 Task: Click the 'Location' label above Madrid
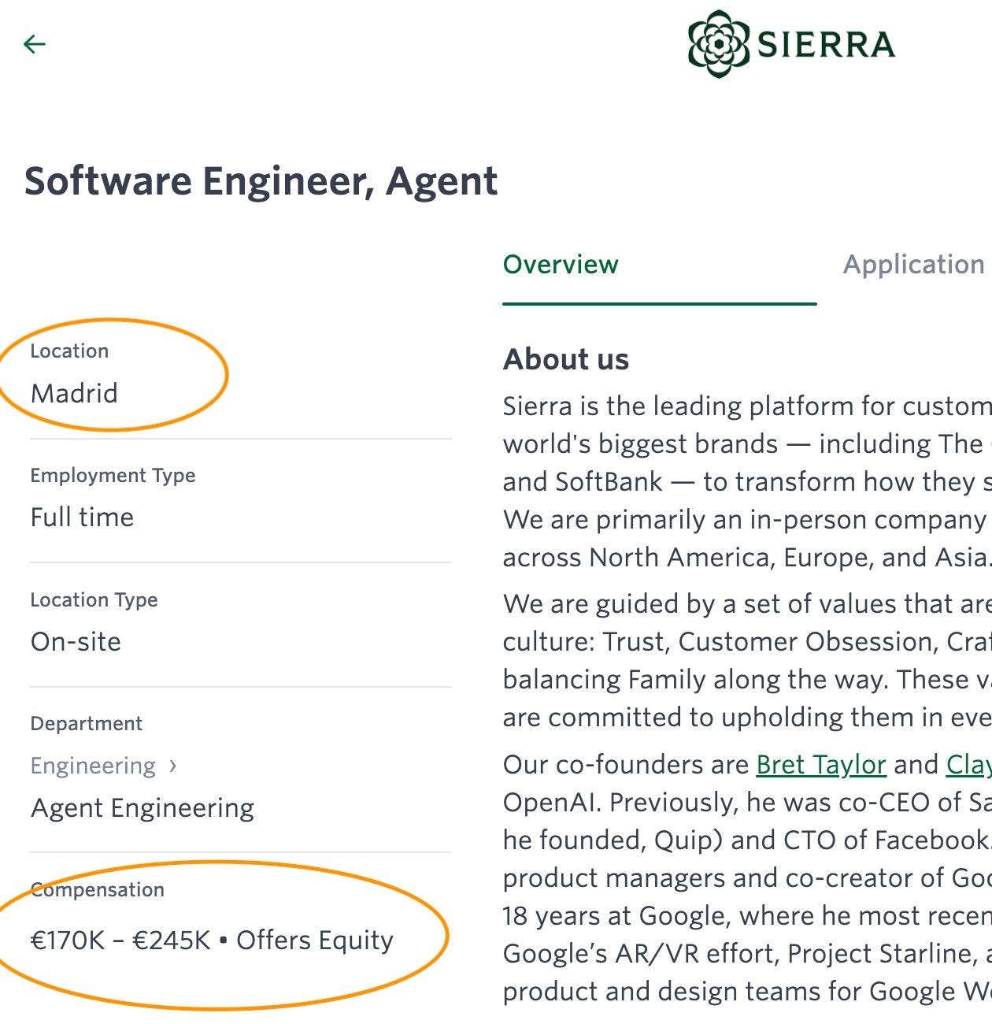point(69,351)
